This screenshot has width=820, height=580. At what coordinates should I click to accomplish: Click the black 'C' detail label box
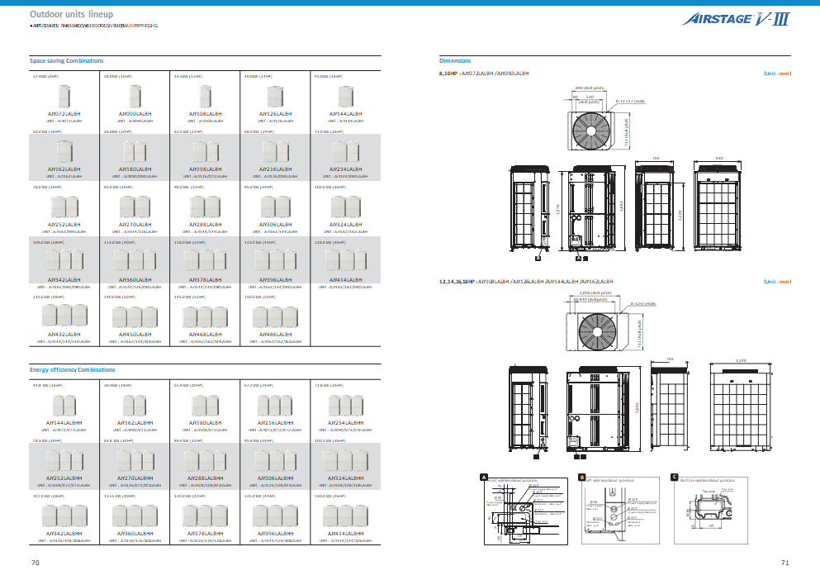[x=675, y=478]
